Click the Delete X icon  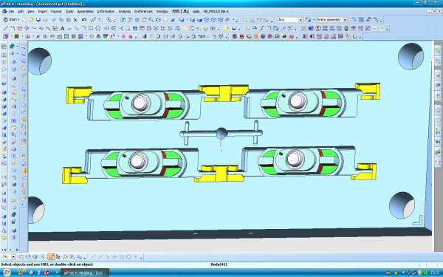coord(75,20)
